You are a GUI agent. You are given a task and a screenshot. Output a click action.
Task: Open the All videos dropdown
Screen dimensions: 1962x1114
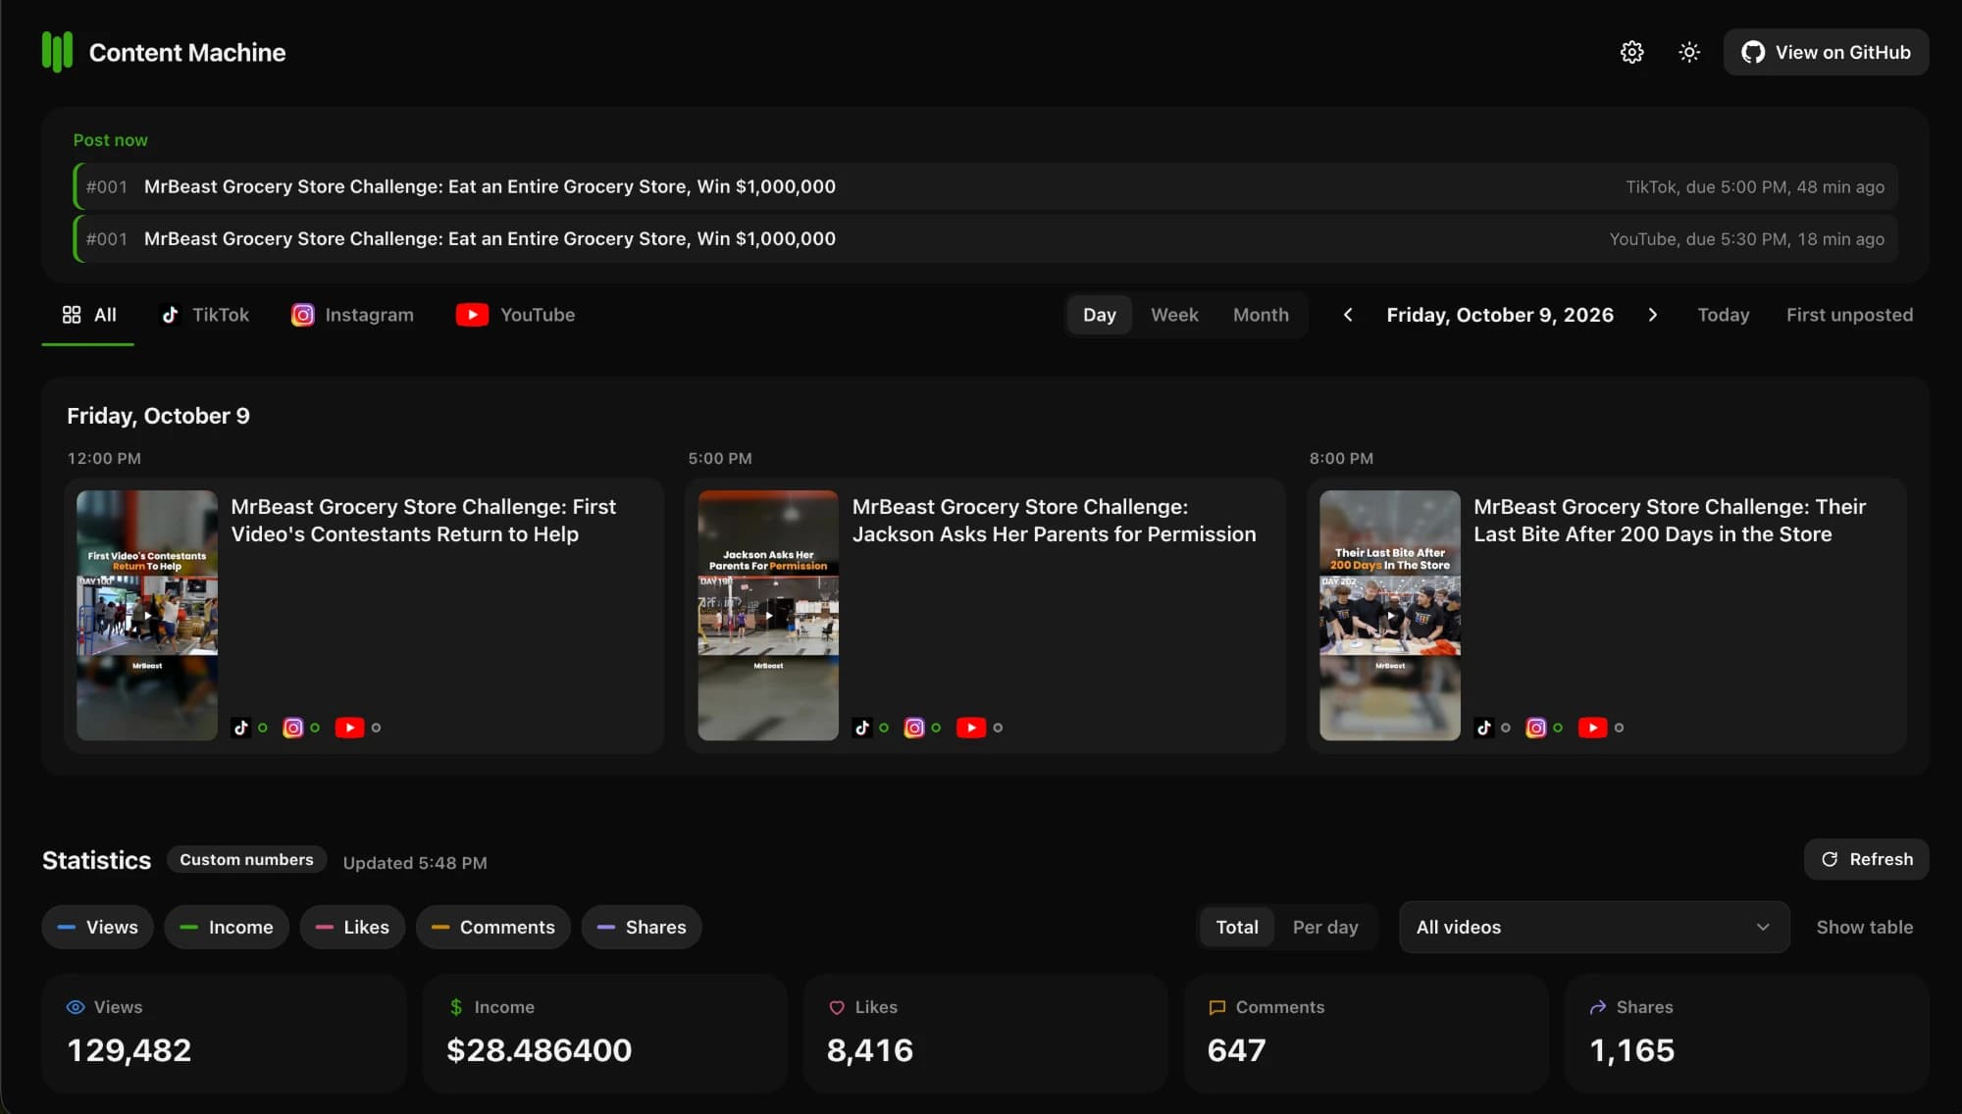[1594, 927]
